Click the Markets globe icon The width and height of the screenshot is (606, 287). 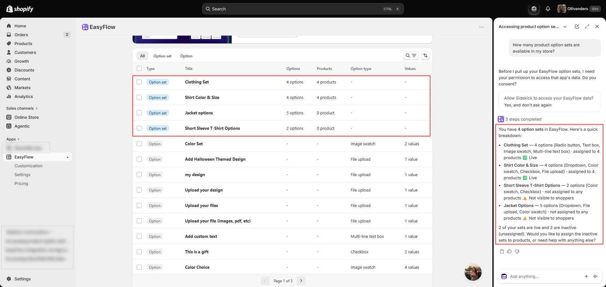point(9,88)
